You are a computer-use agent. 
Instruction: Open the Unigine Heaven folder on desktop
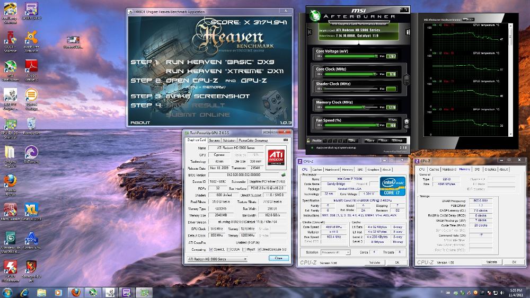pyautogui.click(x=10, y=156)
